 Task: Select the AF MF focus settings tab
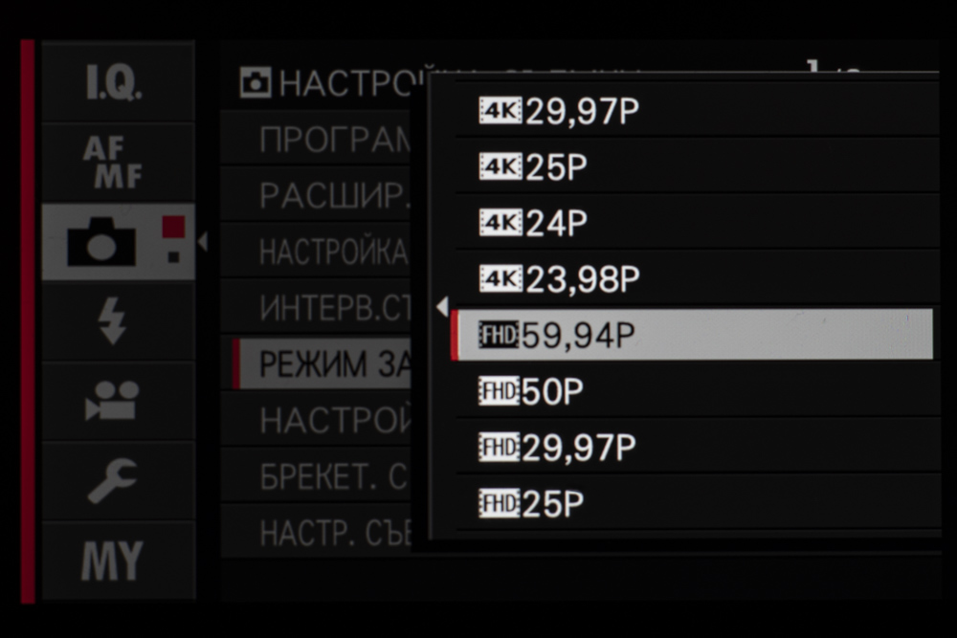[x=117, y=161]
